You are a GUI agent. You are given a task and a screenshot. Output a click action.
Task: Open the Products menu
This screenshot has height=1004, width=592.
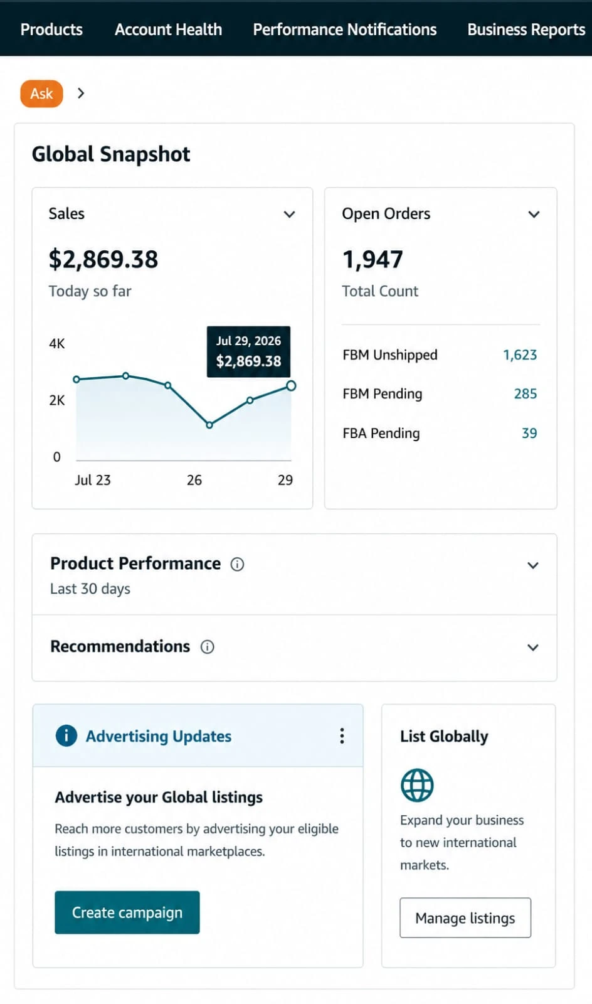coord(51,29)
